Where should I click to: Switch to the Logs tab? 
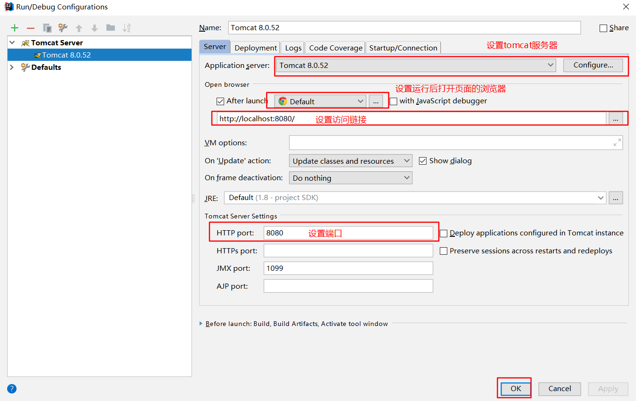coord(293,48)
